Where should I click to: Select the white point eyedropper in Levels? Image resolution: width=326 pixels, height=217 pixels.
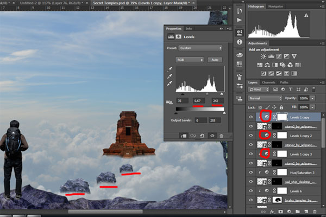170,85
